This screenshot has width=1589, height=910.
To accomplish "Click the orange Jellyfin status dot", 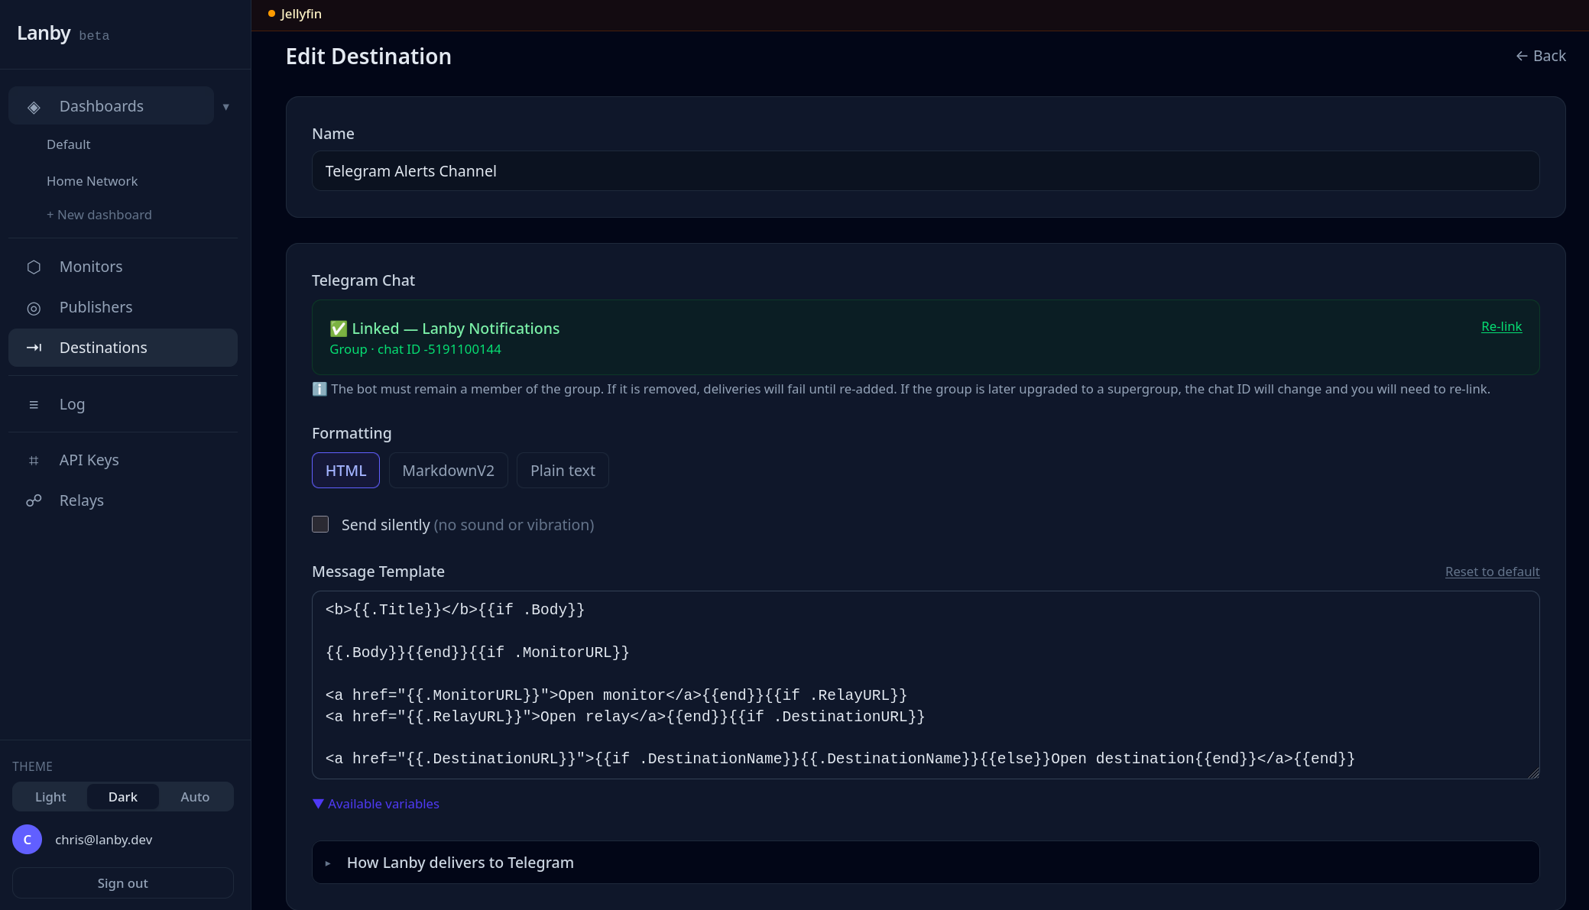I will 271,14.
